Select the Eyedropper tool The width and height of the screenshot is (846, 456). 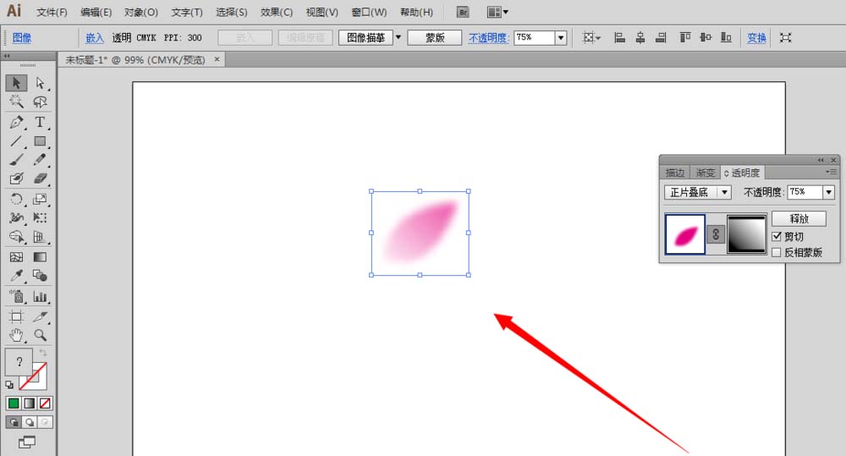(x=16, y=276)
